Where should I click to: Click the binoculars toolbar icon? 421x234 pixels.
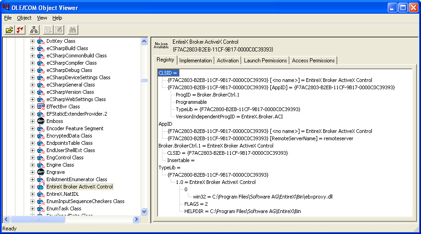pos(72,30)
